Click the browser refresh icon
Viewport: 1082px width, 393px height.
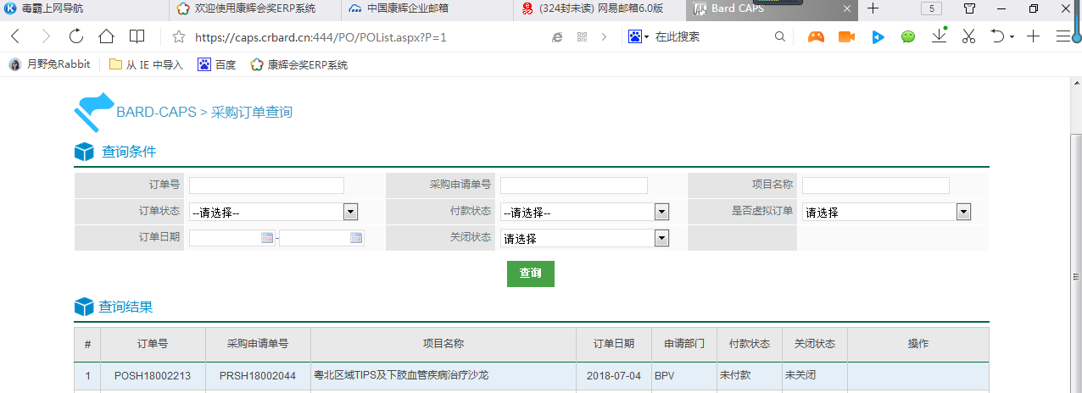tap(75, 36)
